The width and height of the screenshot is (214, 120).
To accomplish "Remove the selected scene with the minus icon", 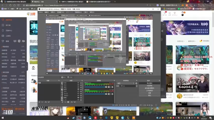I will coord(42,102).
